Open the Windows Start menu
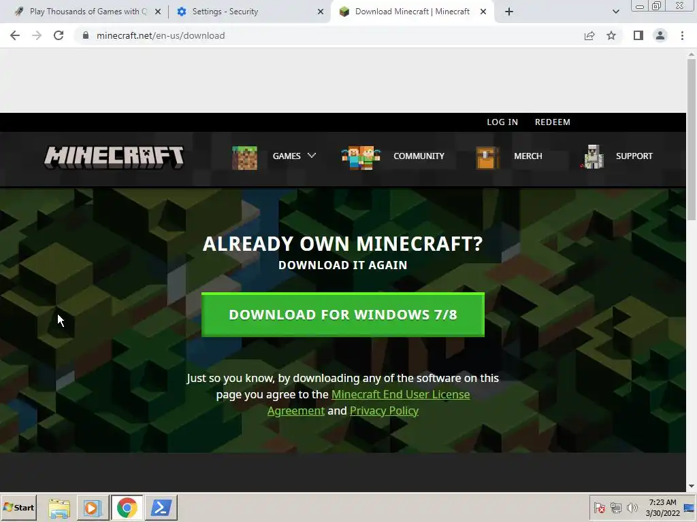Screen dimensions: 697x522 18,507
